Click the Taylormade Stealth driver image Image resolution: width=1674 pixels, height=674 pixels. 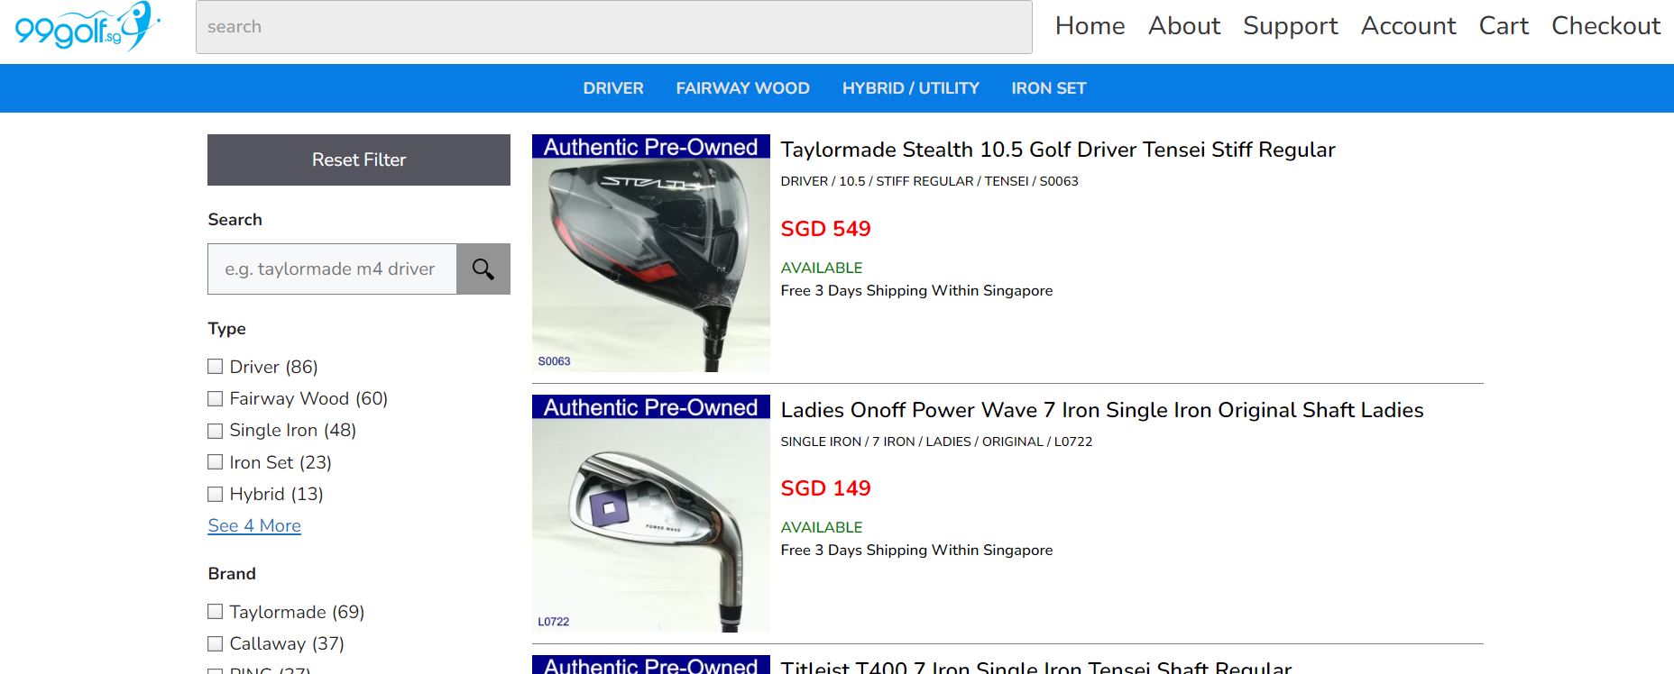point(651,253)
